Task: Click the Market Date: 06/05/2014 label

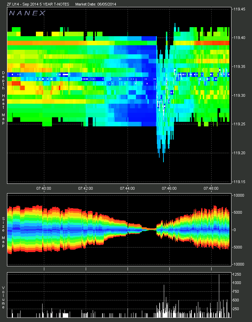Action: (x=96, y=4)
